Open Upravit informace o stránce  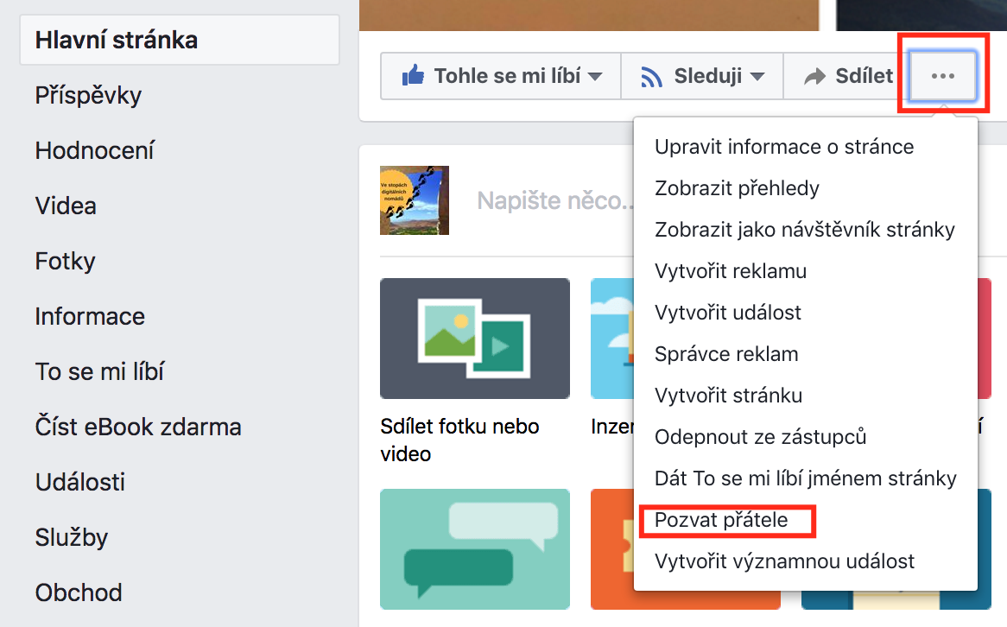pos(784,146)
